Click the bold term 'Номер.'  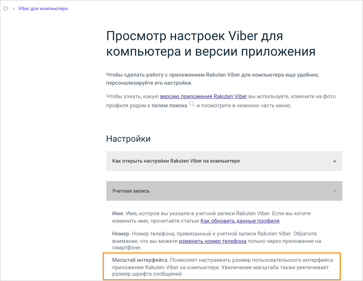click(121, 234)
